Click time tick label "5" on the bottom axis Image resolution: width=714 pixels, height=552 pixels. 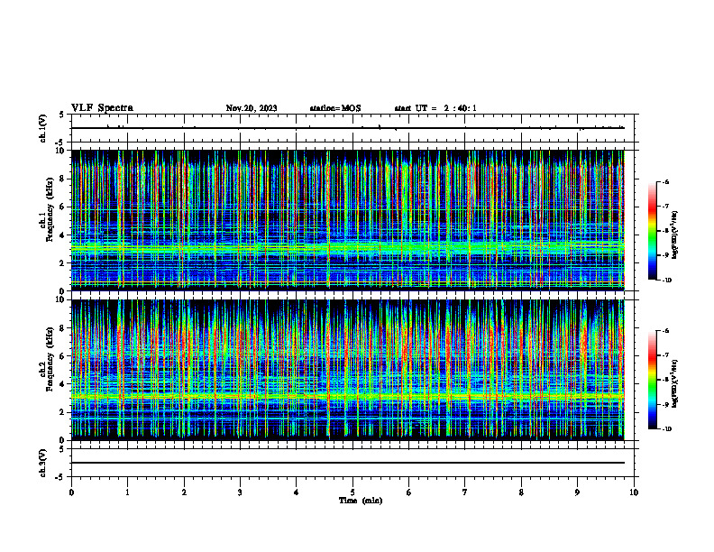[x=352, y=492]
